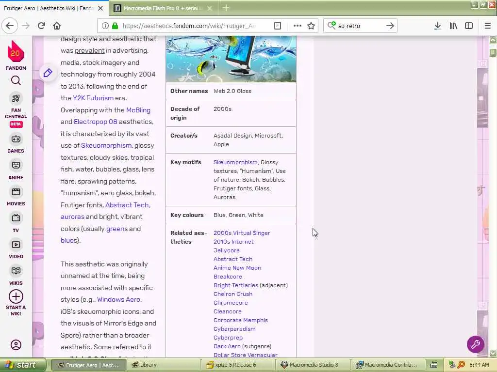Open the browser home page
Image resolution: width=497 pixels, height=372 pixels.
pos(57,26)
